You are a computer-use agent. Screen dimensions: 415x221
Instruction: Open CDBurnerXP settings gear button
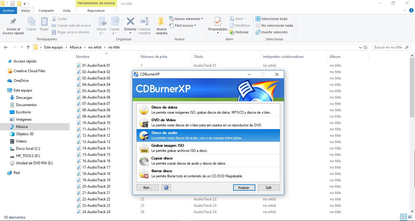[x=166, y=188]
